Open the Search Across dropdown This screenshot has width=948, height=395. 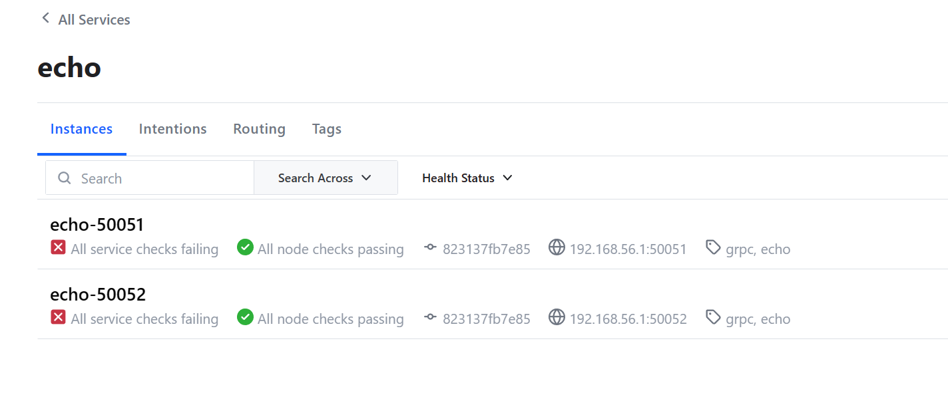coord(326,178)
